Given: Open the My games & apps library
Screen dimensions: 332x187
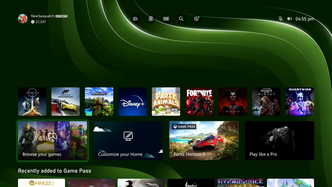Looking at the screenshot, I should click(135, 19).
